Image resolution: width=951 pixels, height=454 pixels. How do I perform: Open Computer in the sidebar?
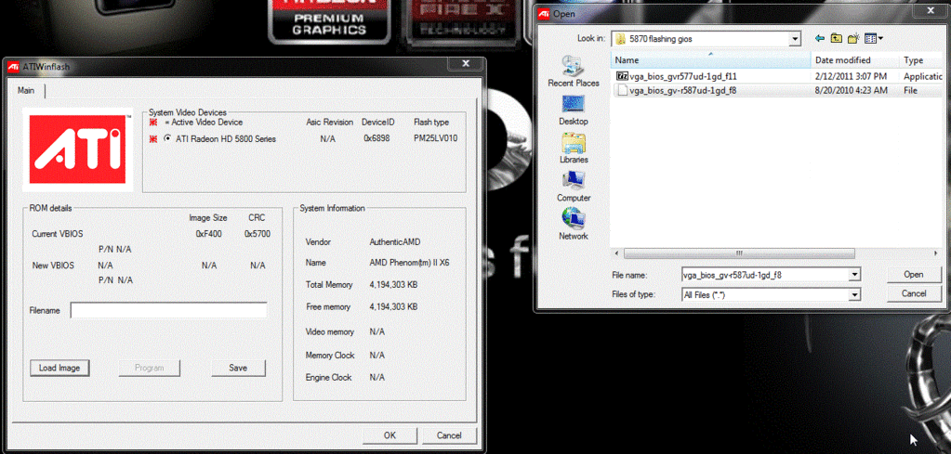tap(574, 187)
